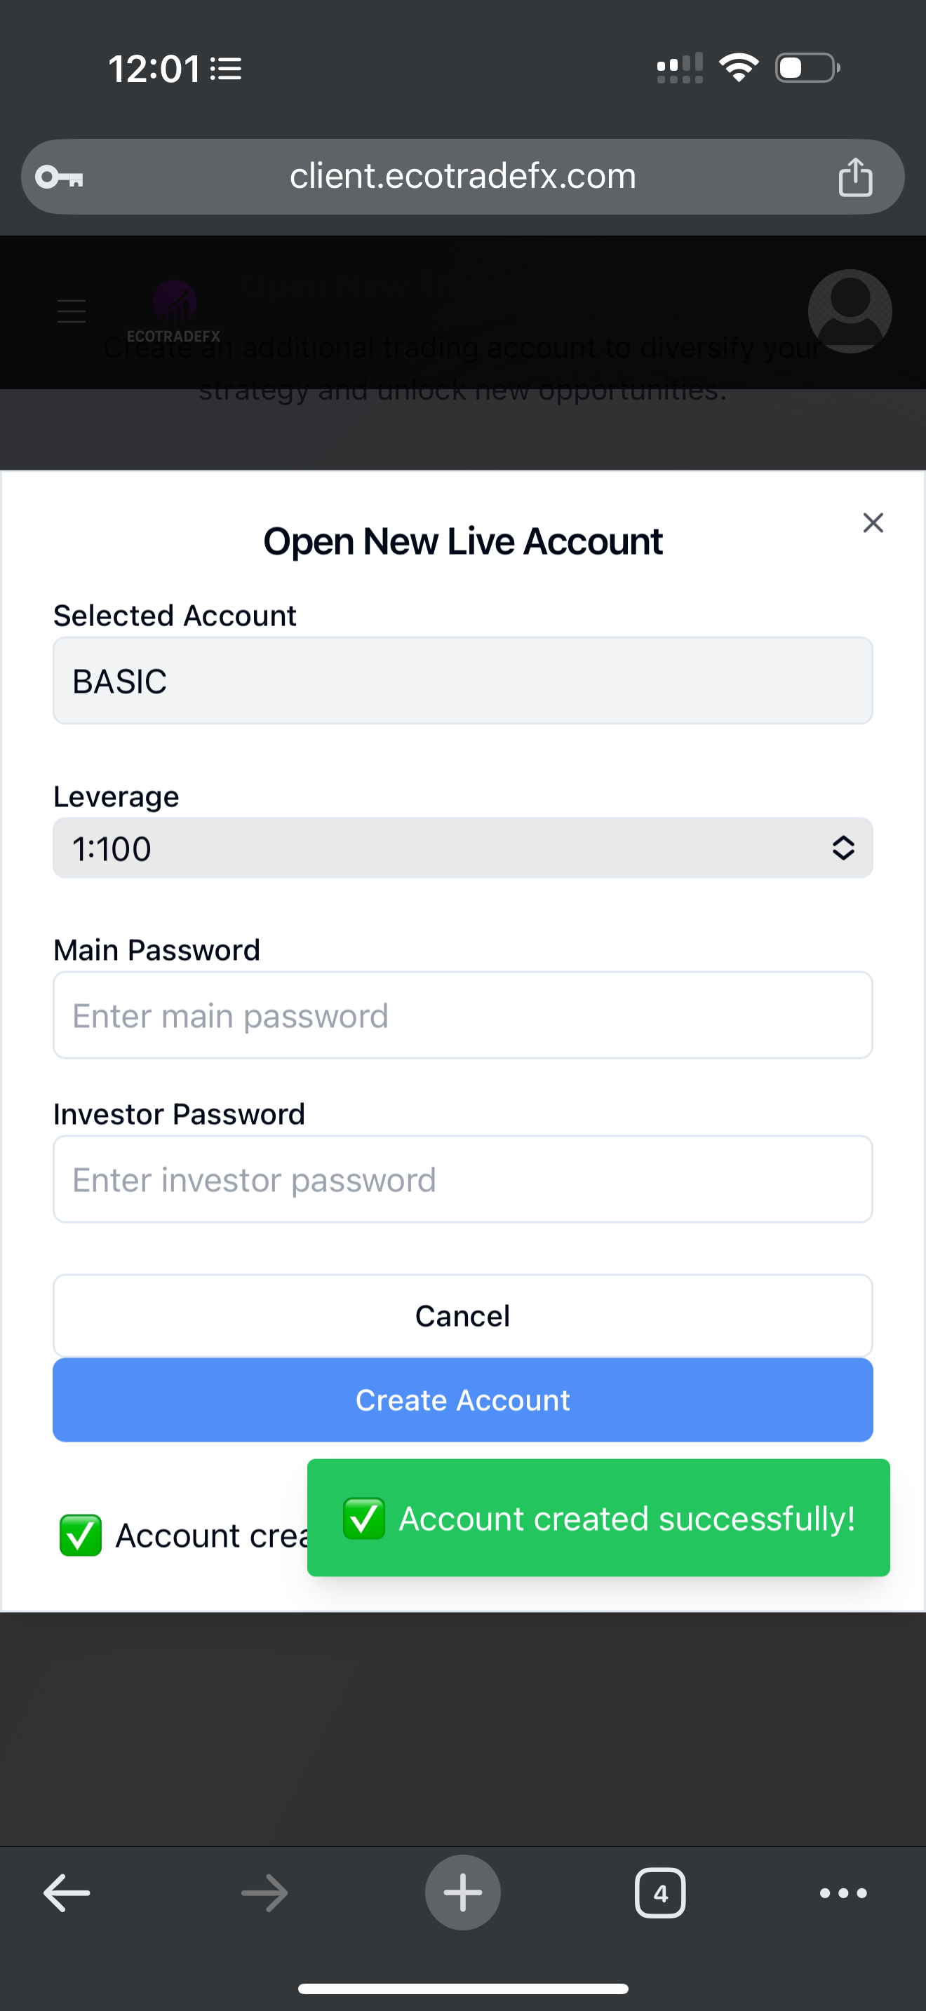Tap the share icon in address bar
This screenshot has width=926, height=2011.
[855, 177]
